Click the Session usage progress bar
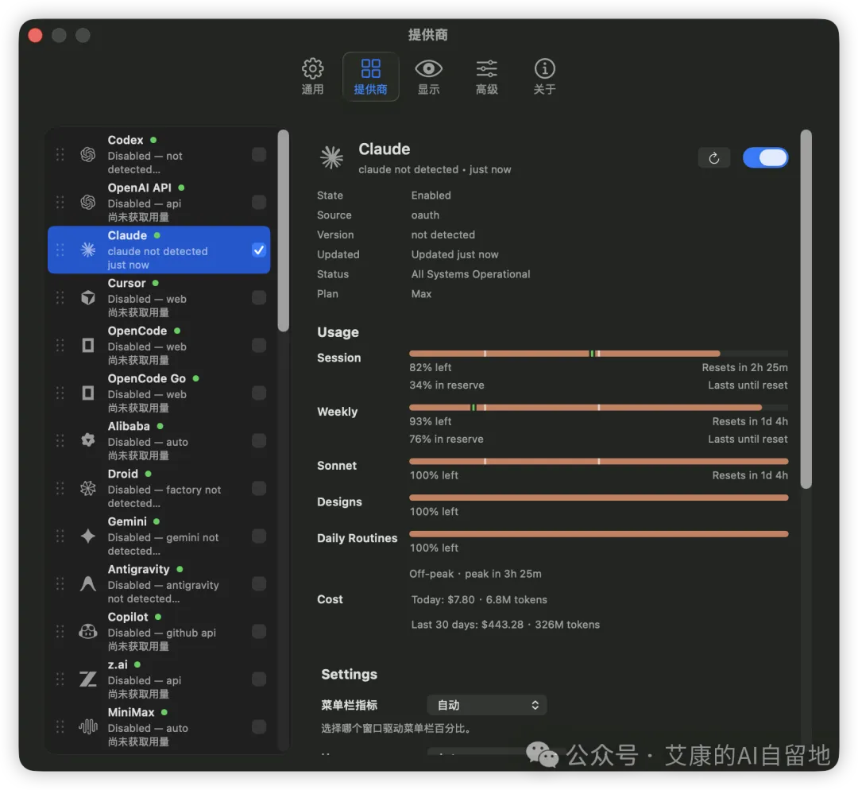 tap(599, 354)
